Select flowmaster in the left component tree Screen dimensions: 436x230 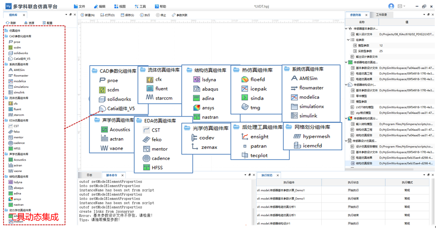pos(18,76)
